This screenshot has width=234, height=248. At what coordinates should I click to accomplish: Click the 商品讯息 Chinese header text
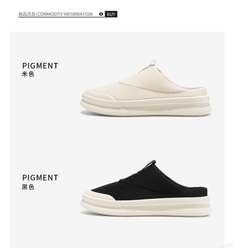27,14
